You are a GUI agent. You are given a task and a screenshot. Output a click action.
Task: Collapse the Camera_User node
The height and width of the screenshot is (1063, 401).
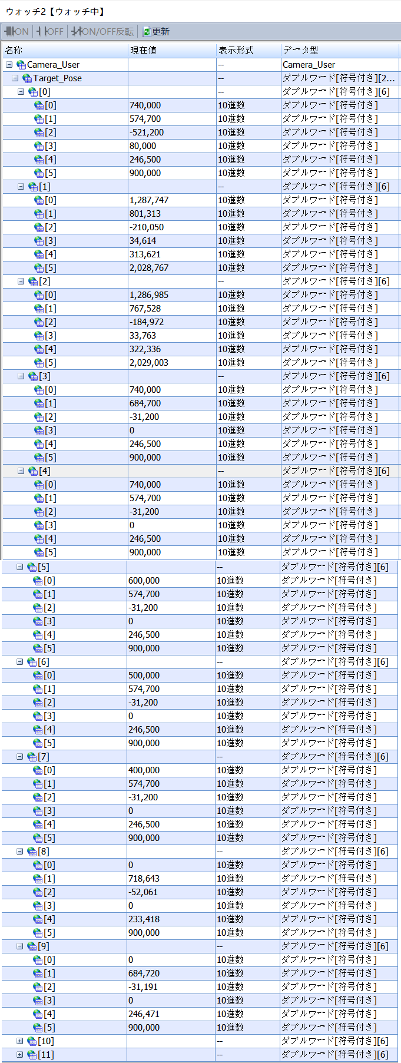(9, 65)
